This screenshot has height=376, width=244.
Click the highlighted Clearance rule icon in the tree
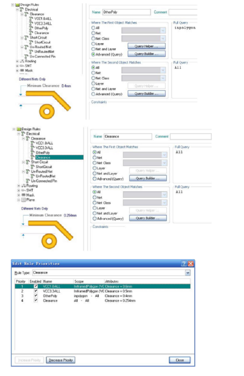pos(33,157)
